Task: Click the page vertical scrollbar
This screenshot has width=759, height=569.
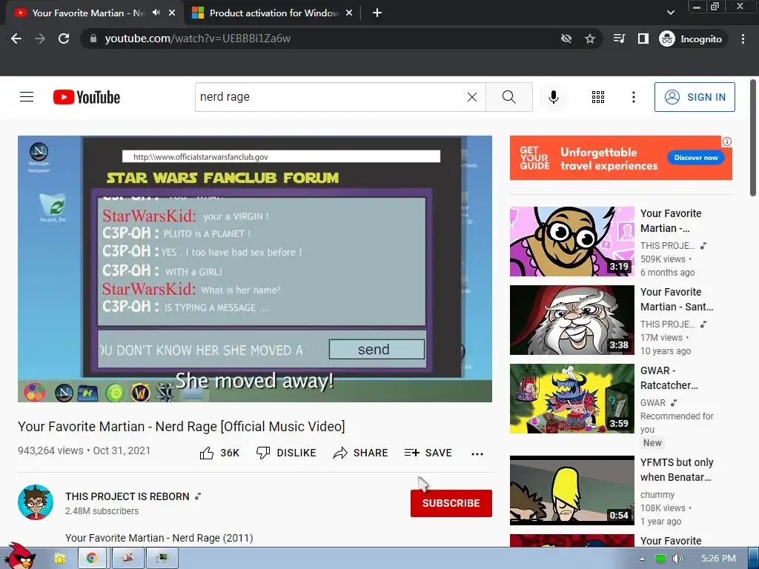Action: point(753,138)
